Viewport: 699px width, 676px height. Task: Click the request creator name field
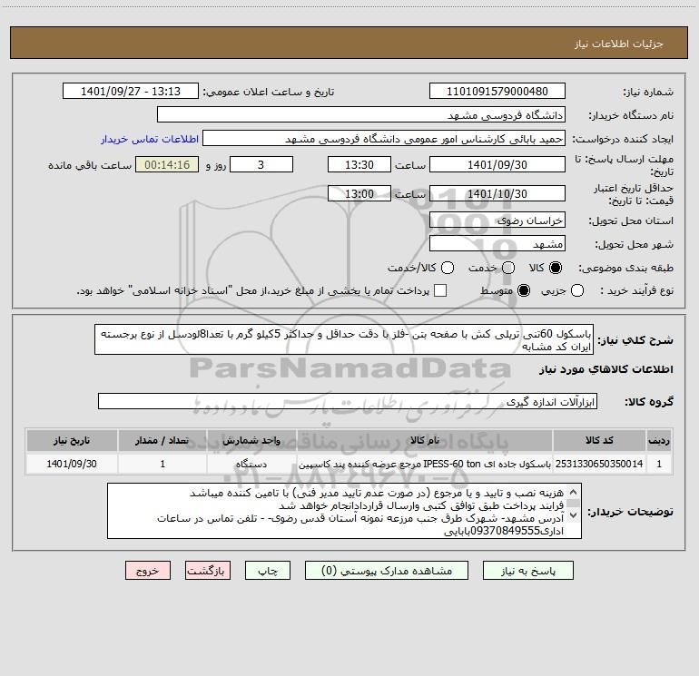(384, 139)
